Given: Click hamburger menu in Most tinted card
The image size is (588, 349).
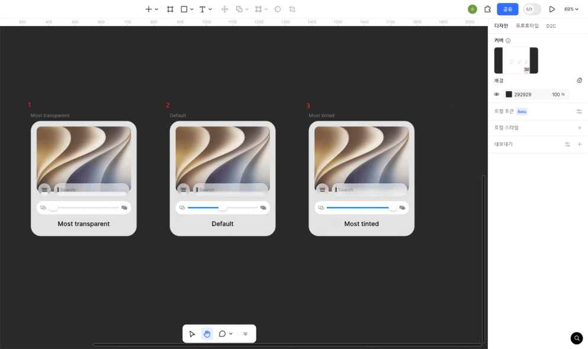Looking at the screenshot, I should point(322,189).
